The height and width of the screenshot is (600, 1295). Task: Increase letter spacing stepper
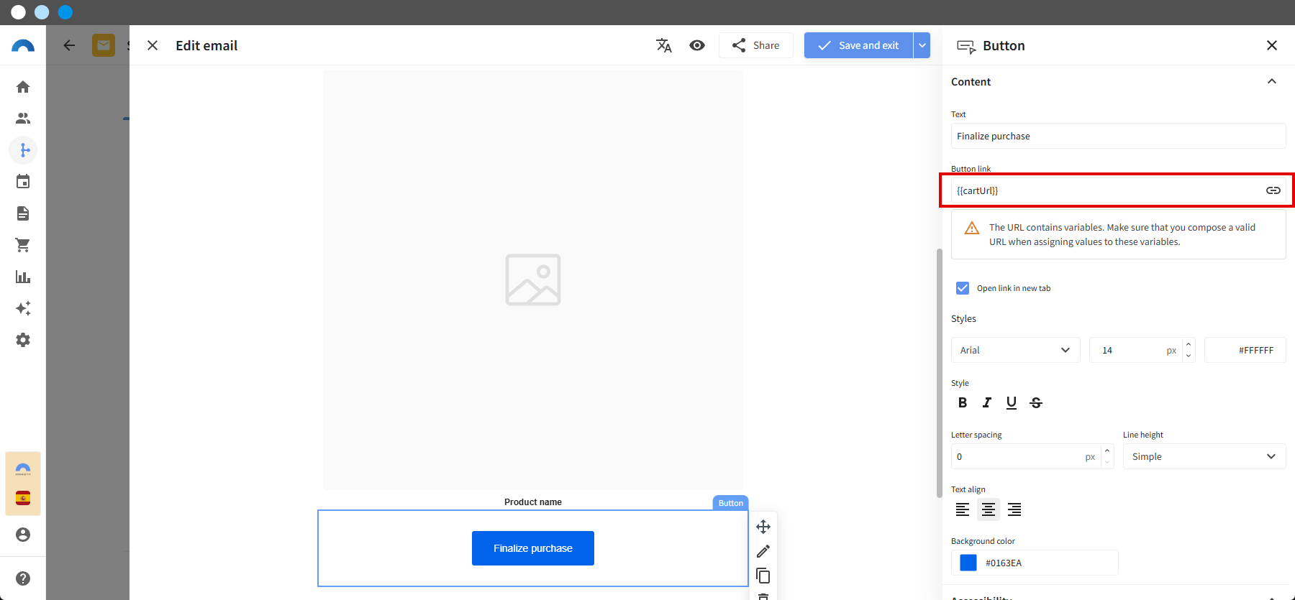pyautogui.click(x=1107, y=451)
